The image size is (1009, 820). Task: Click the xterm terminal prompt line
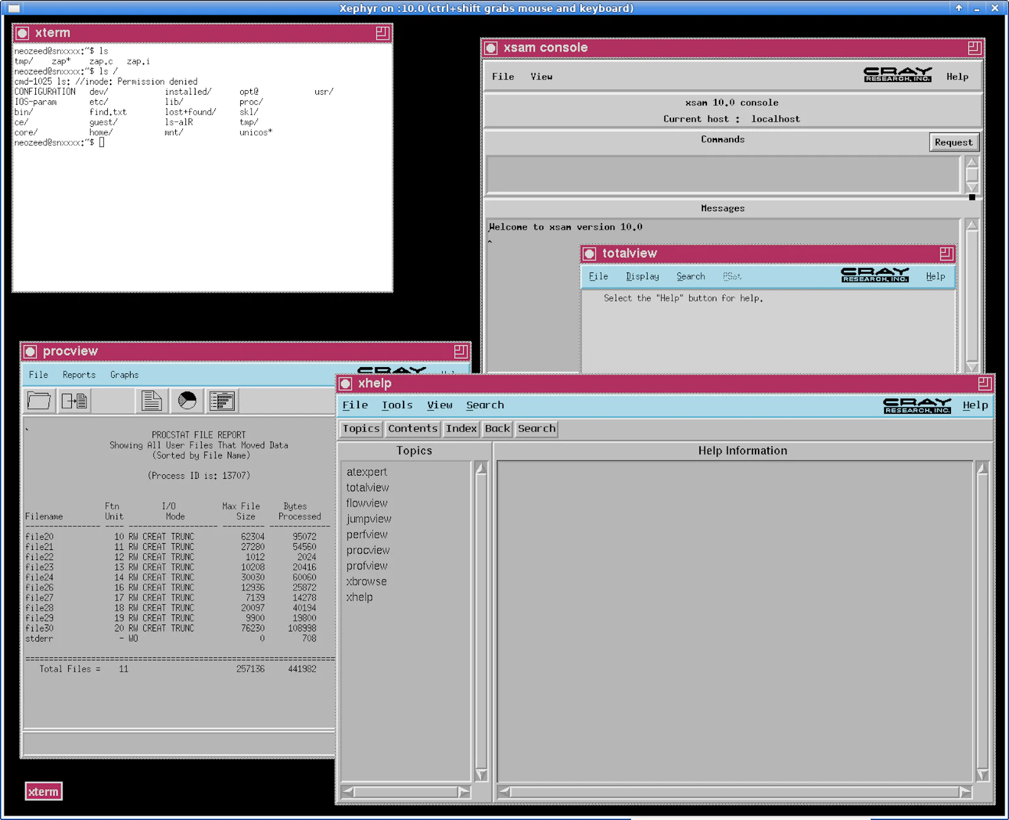coord(59,143)
